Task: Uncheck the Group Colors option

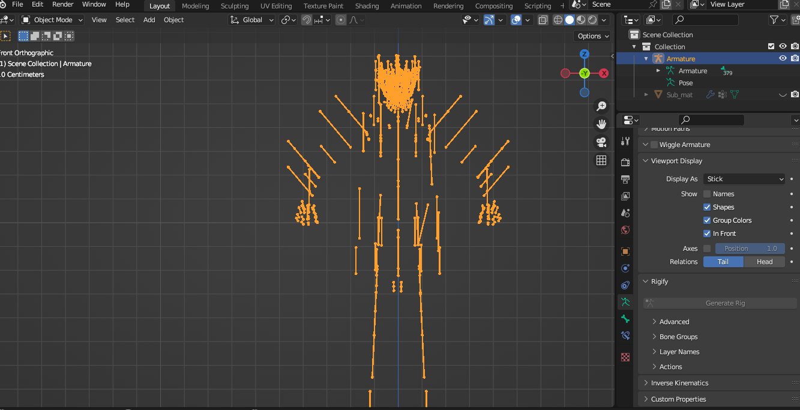Action: point(707,220)
